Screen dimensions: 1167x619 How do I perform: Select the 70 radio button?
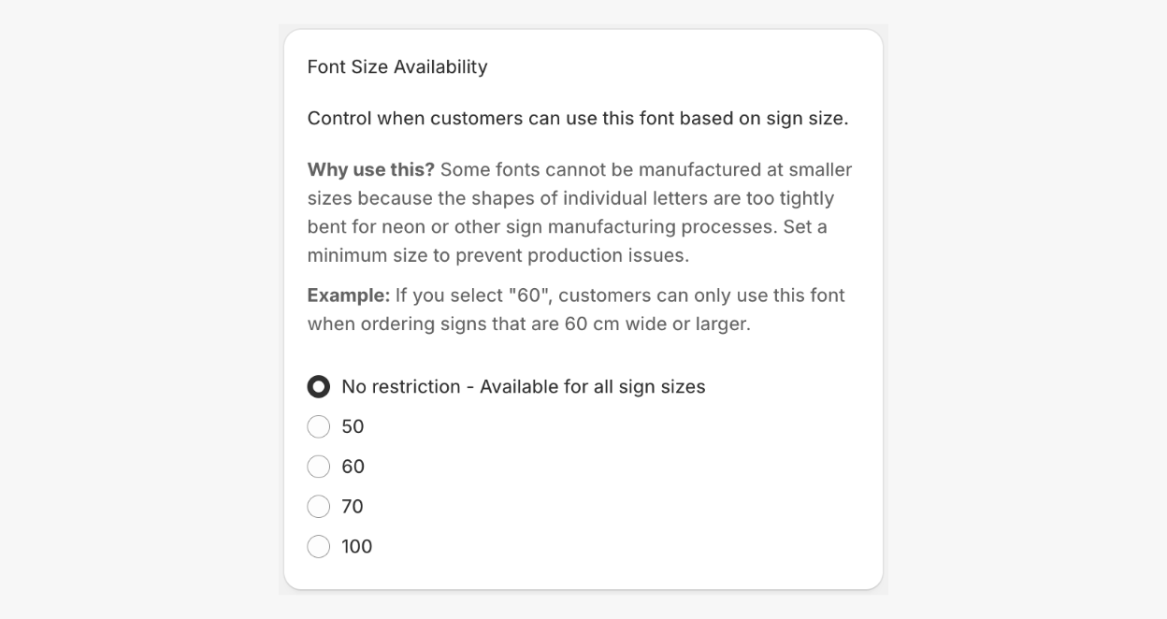click(x=319, y=507)
